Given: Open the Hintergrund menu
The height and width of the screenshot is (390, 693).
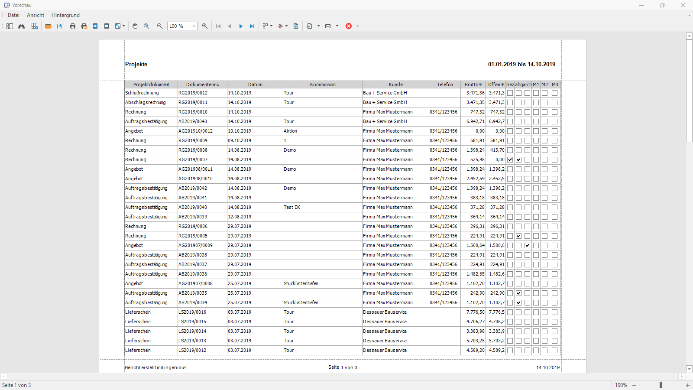Looking at the screenshot, I should tap(65, 15).
